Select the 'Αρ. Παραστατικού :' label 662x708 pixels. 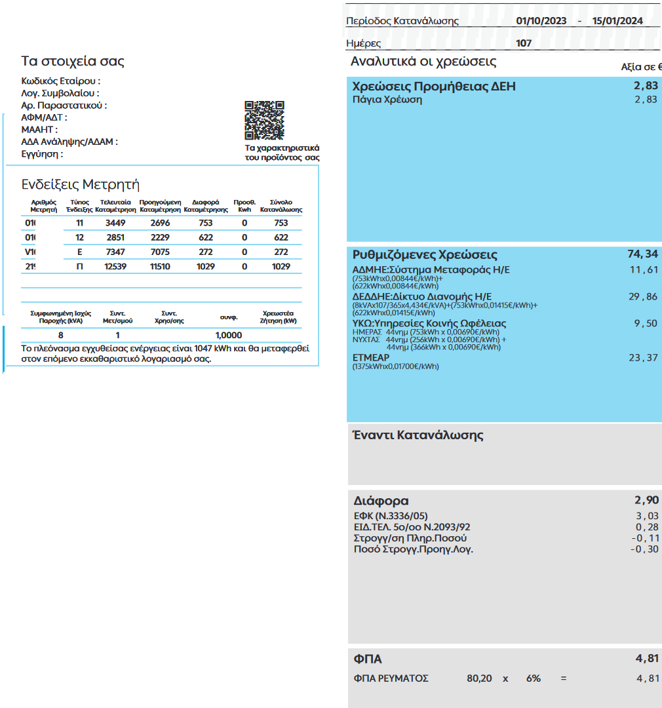click(x=64, y=105)
